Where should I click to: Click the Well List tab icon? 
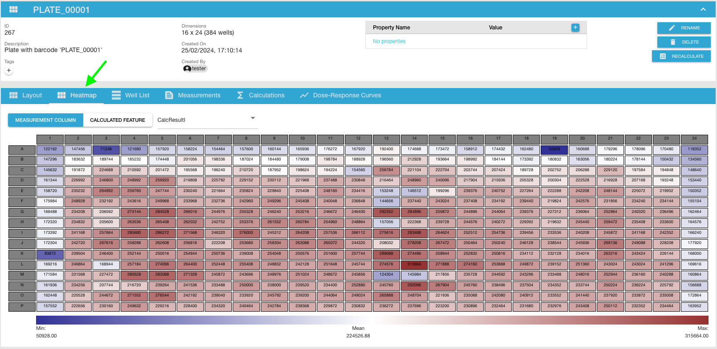tap(116, 95)
